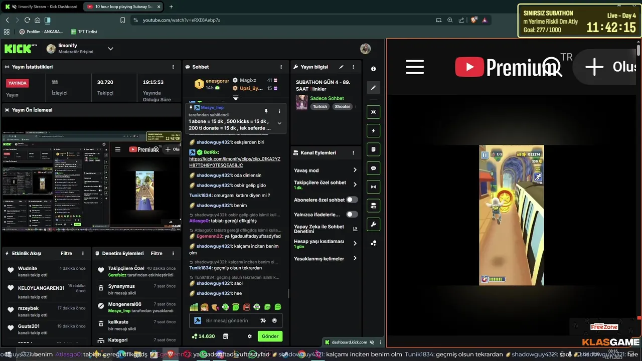Open Yayın bilgisi three-dot menu
This screenshot has height=361, width=642.
click(353, 67)
